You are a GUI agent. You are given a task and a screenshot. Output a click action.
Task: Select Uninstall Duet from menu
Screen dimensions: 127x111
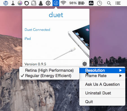pos(102,93)
